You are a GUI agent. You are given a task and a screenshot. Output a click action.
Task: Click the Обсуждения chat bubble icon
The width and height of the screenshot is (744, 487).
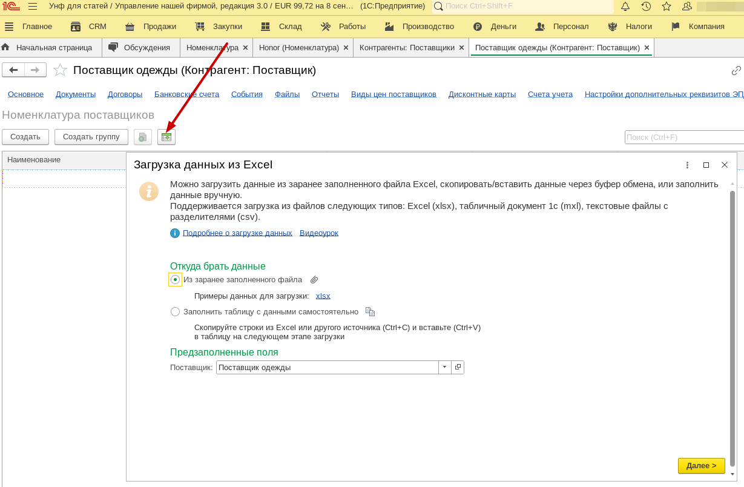113,47
